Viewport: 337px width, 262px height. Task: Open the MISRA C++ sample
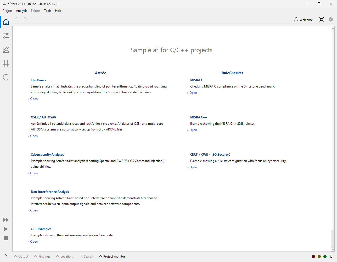(193, 130)
